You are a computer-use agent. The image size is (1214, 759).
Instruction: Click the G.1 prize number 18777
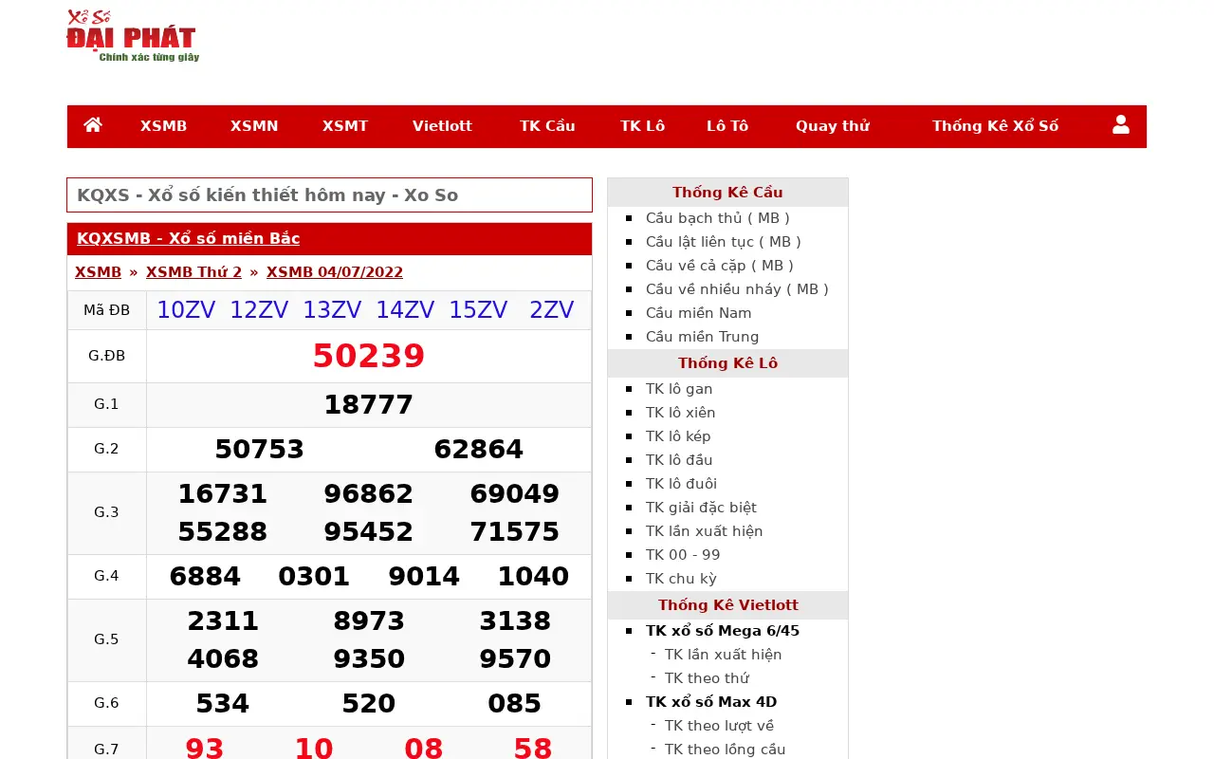tap(369, 405)
